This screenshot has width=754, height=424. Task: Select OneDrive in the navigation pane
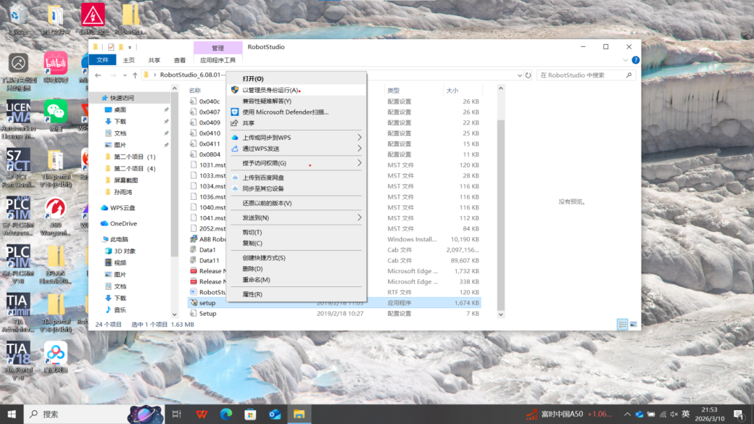click(123, 224)
